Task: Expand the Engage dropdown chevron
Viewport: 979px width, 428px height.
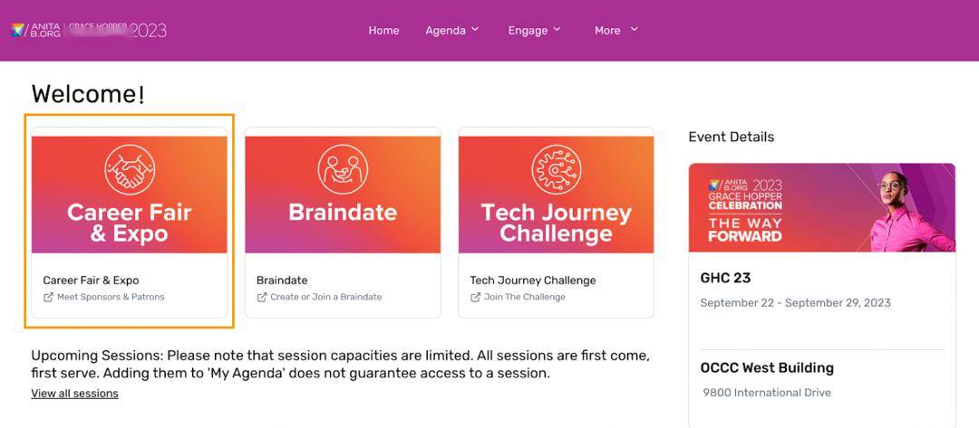Action: pyautogui.click(x=557, y=29)
